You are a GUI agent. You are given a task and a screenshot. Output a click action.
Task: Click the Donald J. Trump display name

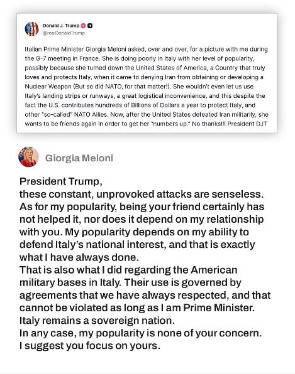tap(61, 26)
